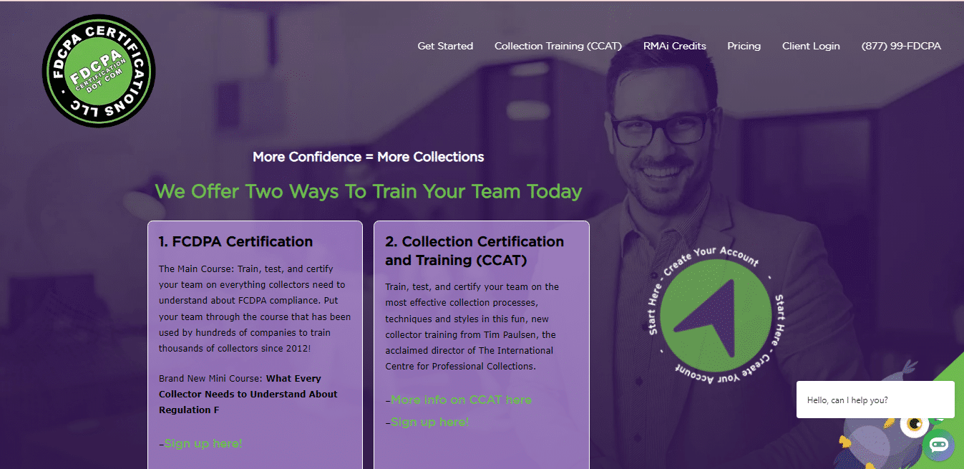Select Collection Training (CCAT) in navigation
Image resolution: width=964 pixels, height=469 pixels.
(x=558, y=46)
